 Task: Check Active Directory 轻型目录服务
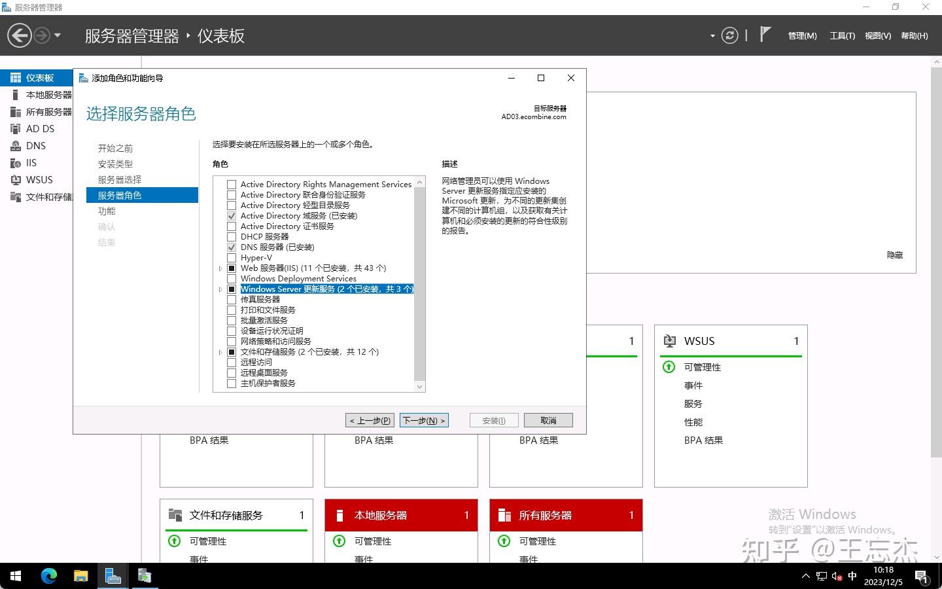point(232,205)
